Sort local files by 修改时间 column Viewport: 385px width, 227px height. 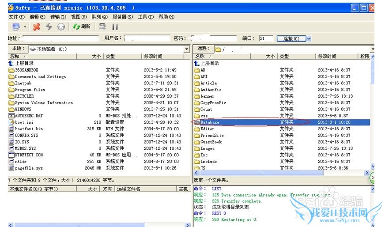pos(163,57)
